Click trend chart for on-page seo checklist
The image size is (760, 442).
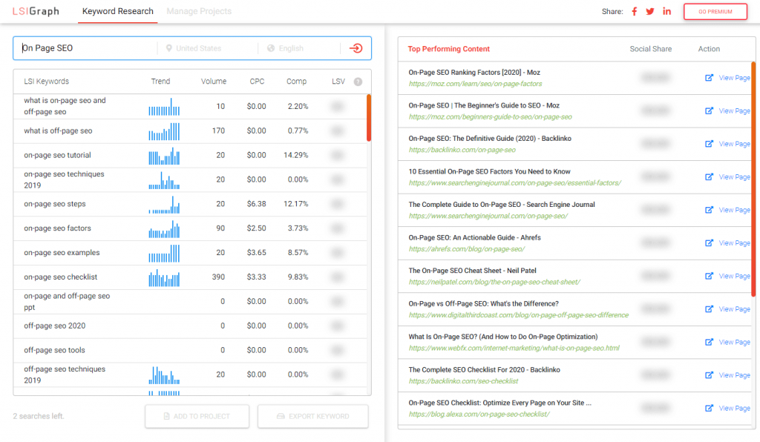[x=164, y=278]
